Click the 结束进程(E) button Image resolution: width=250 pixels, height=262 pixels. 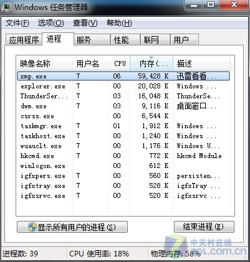tap(204, 227)
